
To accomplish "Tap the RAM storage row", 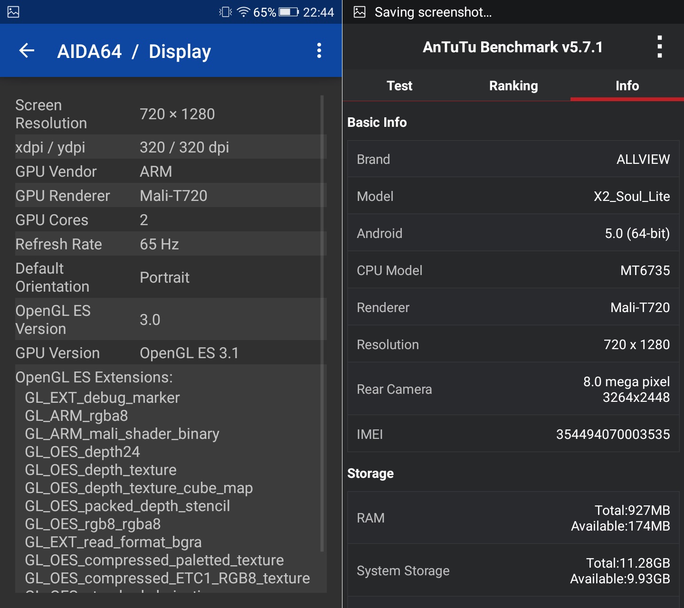I will click(513, 518).
